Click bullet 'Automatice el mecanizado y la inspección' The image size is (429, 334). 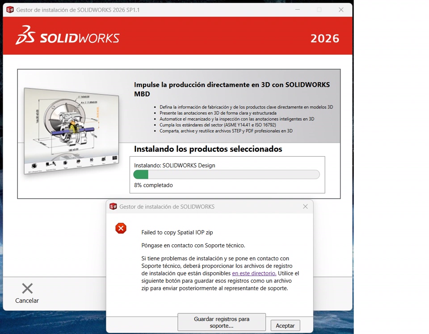point(237,119)
